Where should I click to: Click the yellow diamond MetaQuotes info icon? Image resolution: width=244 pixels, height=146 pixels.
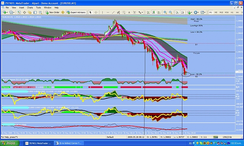point(63,12)
